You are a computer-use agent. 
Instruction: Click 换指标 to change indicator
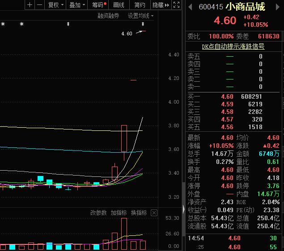click(139, 213)
